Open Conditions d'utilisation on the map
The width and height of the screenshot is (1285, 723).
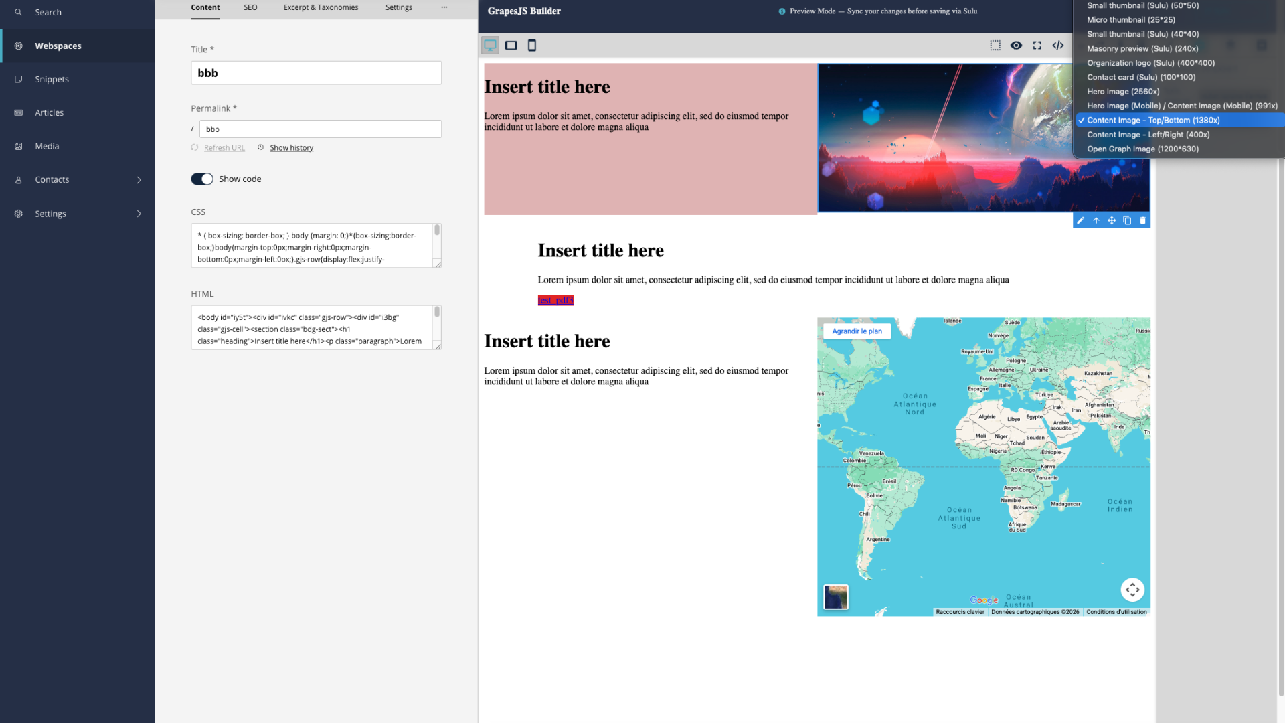(1116, 612)
